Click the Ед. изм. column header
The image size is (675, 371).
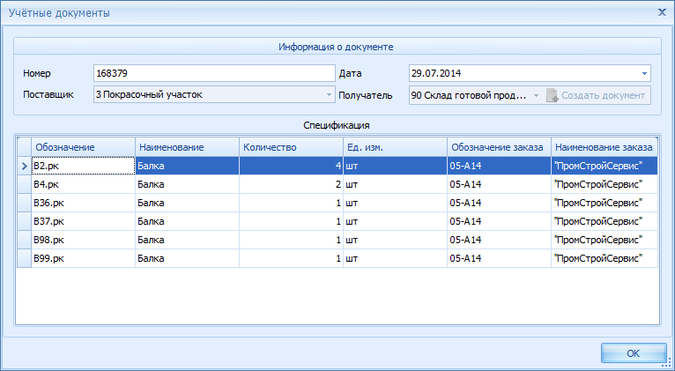coord(394,147)
